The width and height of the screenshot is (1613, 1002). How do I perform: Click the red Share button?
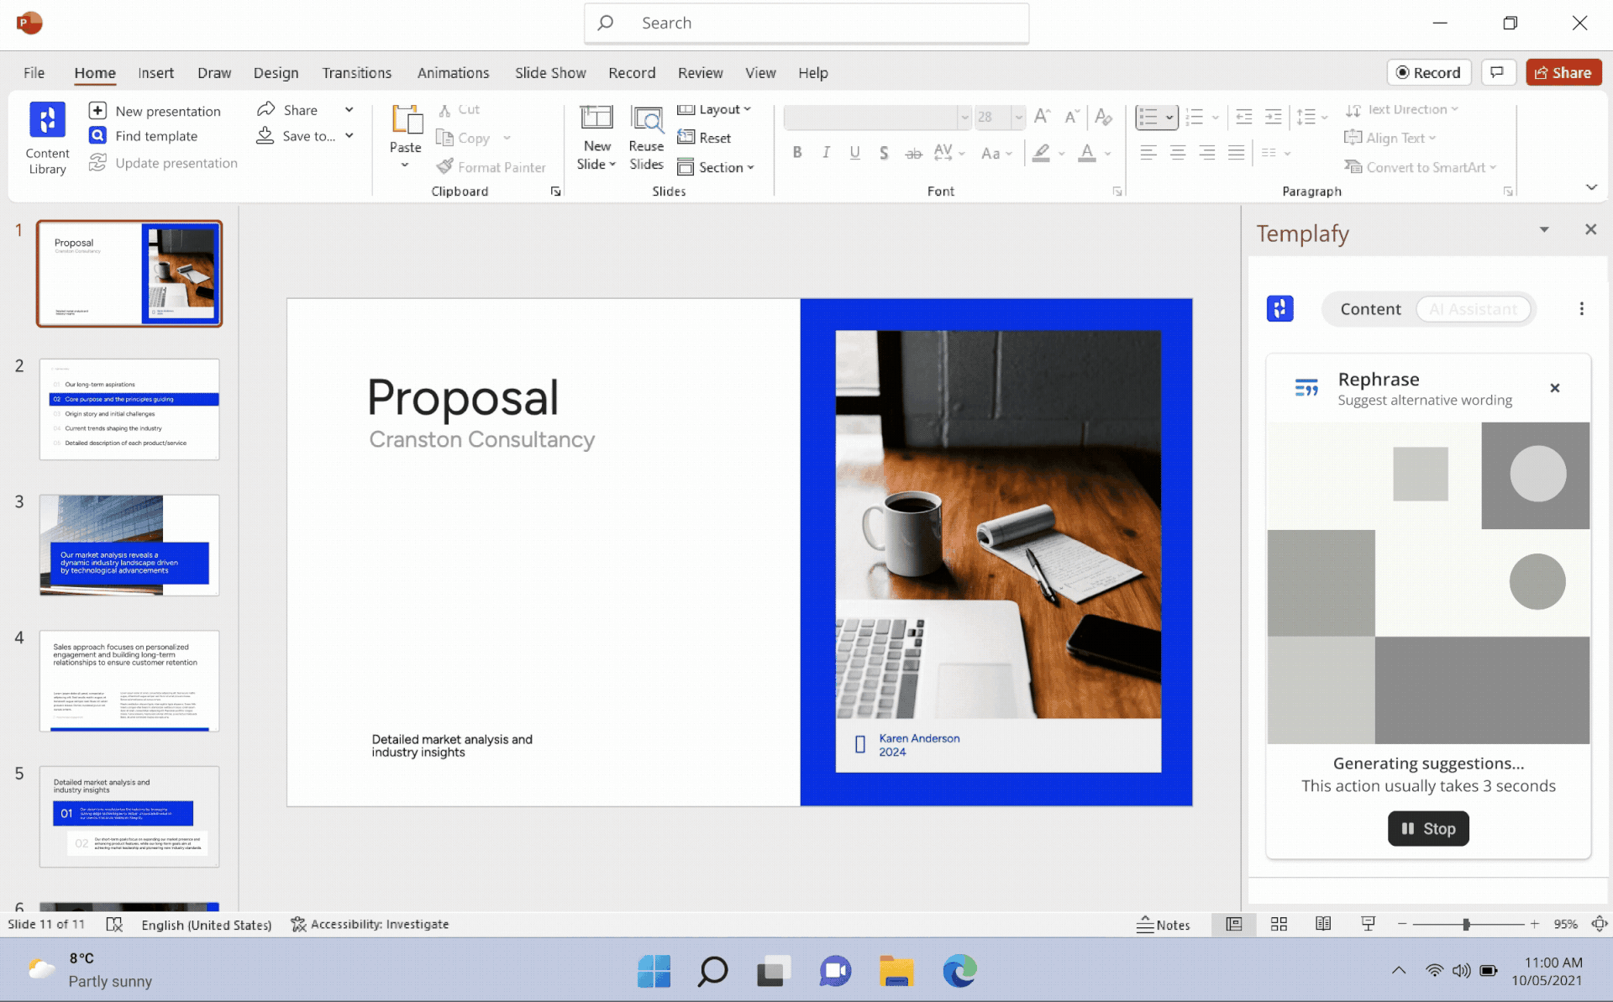click(1563, 73)
